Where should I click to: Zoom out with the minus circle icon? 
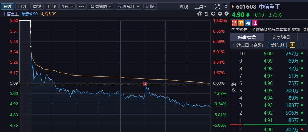[x=220, y=14]
